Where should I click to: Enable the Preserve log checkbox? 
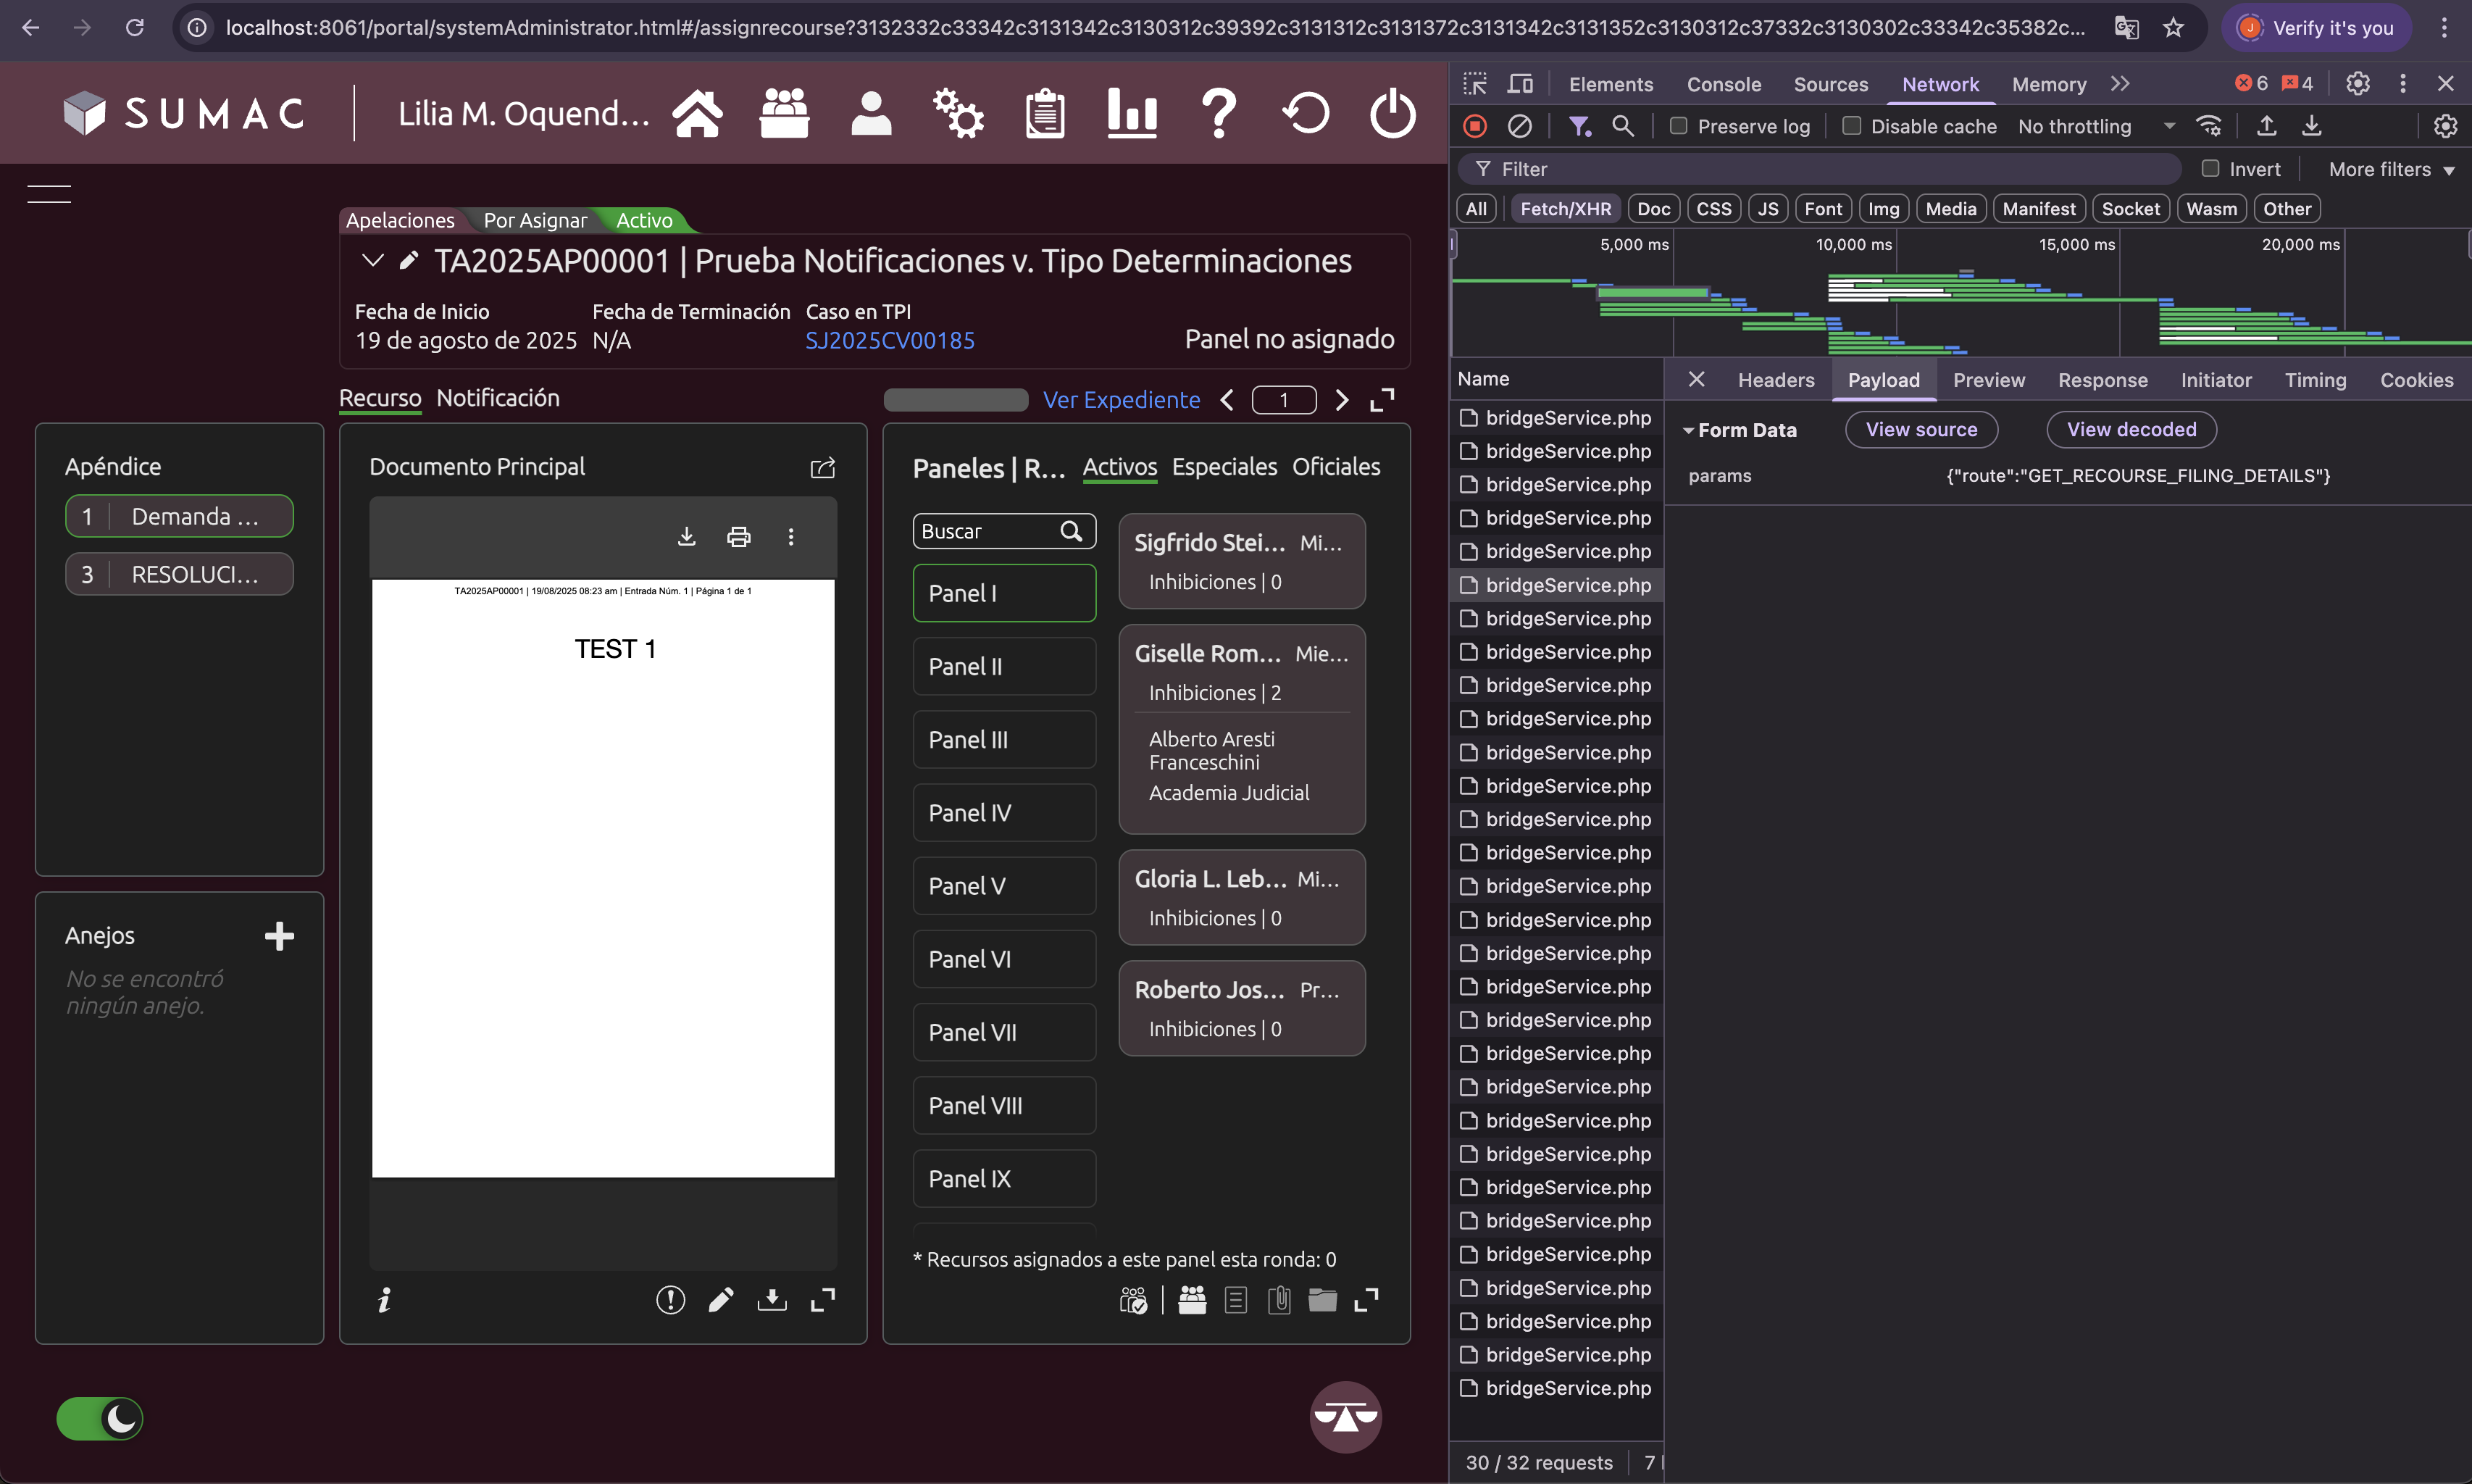pyautogui.click(x=1679, y=126)
